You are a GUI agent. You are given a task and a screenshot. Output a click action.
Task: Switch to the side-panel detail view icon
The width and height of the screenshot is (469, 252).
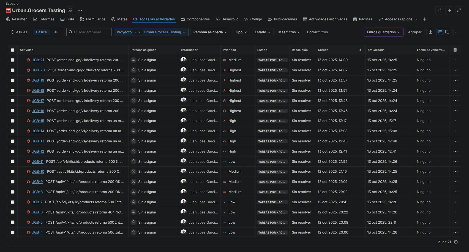[x=447, y=32]
